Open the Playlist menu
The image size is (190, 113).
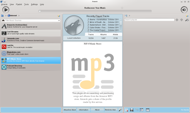tap(19, 4)
